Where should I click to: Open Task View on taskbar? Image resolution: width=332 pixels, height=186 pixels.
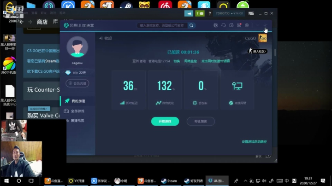pos(31,181)
